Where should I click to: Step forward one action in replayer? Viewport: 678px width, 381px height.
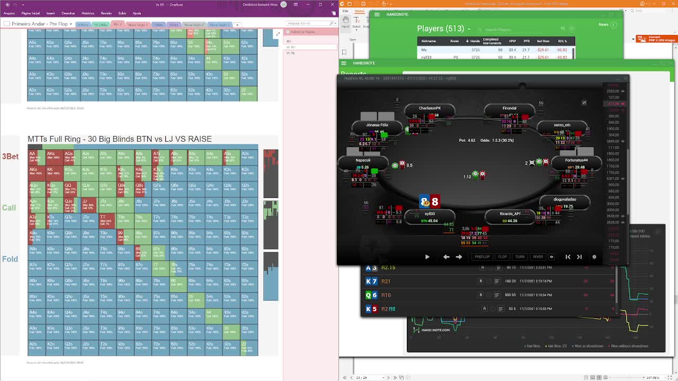(459, 257)
